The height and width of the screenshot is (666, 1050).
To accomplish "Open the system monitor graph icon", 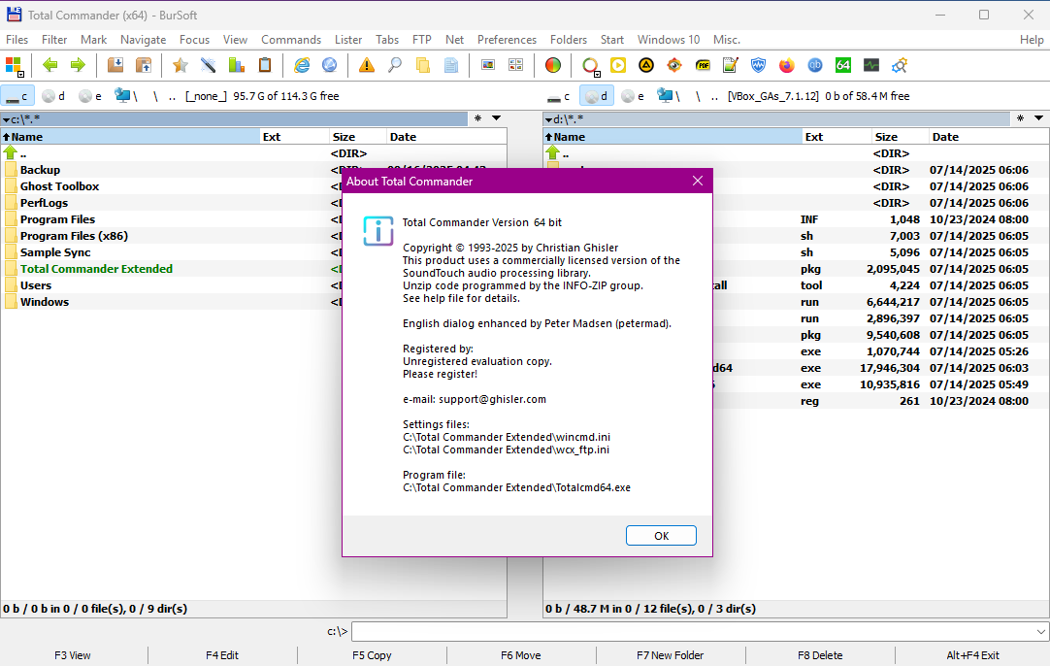I will (871, 65).
